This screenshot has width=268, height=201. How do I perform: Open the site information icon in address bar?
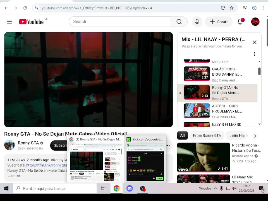point(36,8)
